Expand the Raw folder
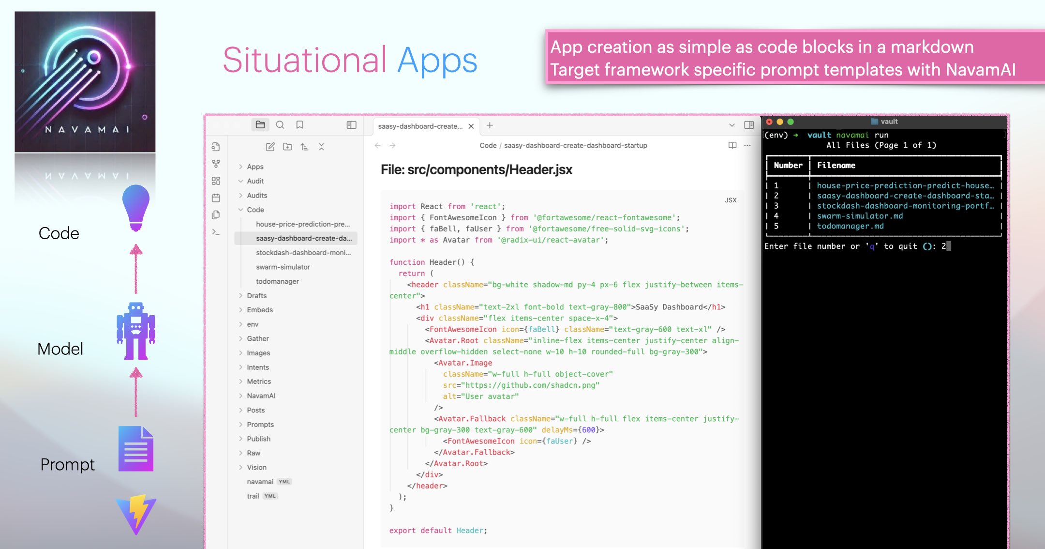This screenshot has height=549, width=1045. pyautogui.click(x=254, y=453)
